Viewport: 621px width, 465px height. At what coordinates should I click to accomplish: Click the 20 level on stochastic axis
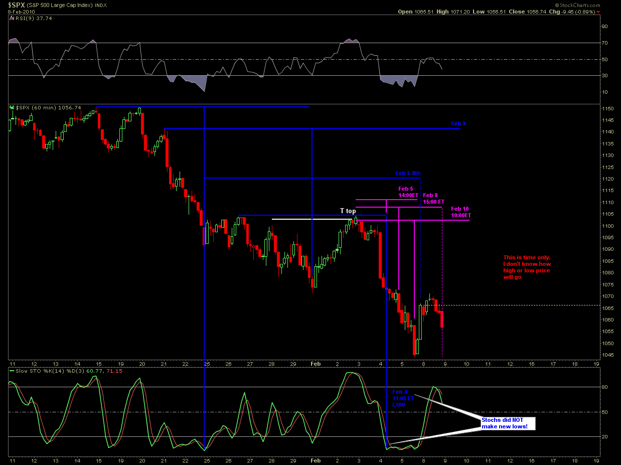coord(605,436)
